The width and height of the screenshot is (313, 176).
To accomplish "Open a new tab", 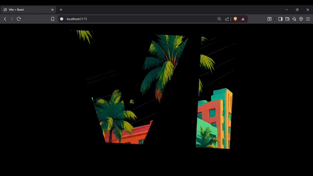I will [x=61, y=10].
